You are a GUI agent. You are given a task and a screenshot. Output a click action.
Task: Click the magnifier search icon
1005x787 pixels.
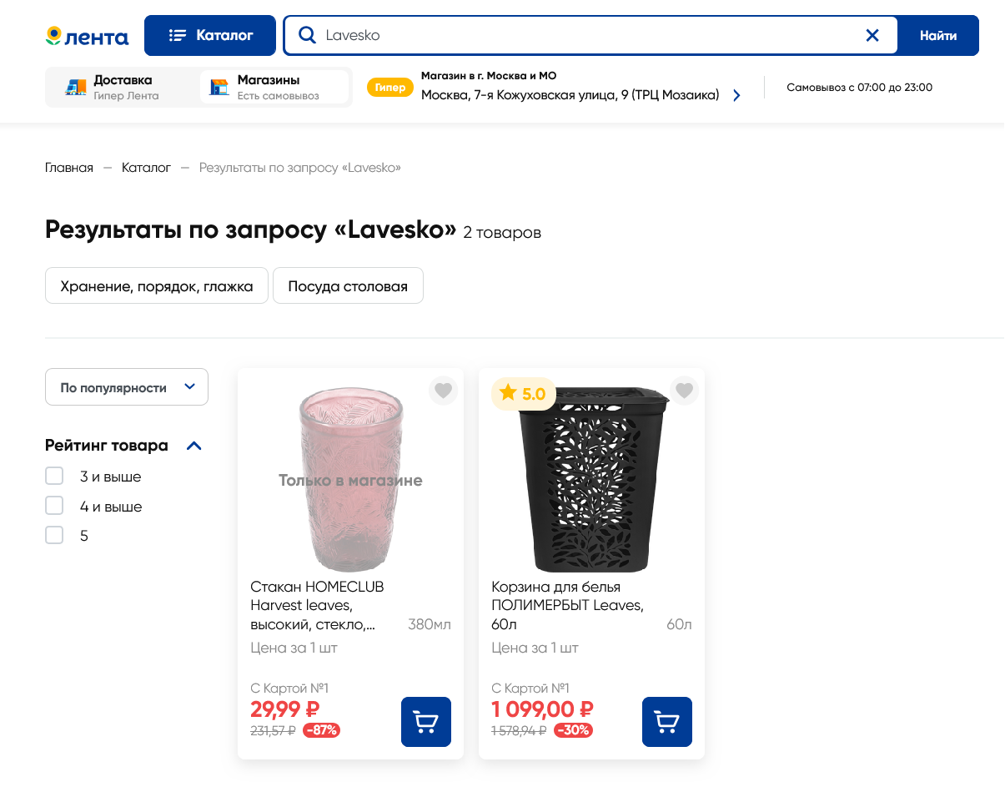(x=307, y=35)
